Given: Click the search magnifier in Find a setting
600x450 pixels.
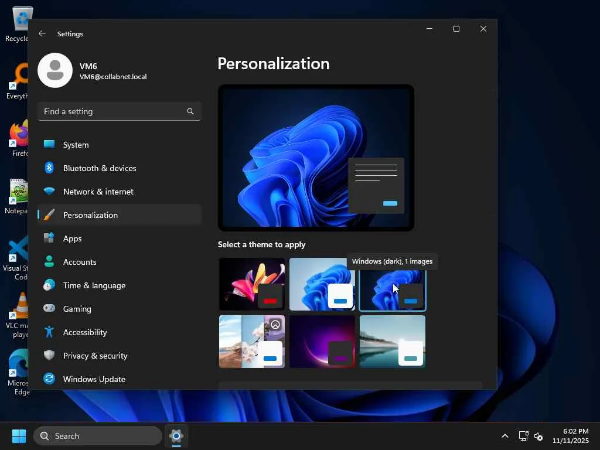Looking at the screenshot, I should click(190, 111).
